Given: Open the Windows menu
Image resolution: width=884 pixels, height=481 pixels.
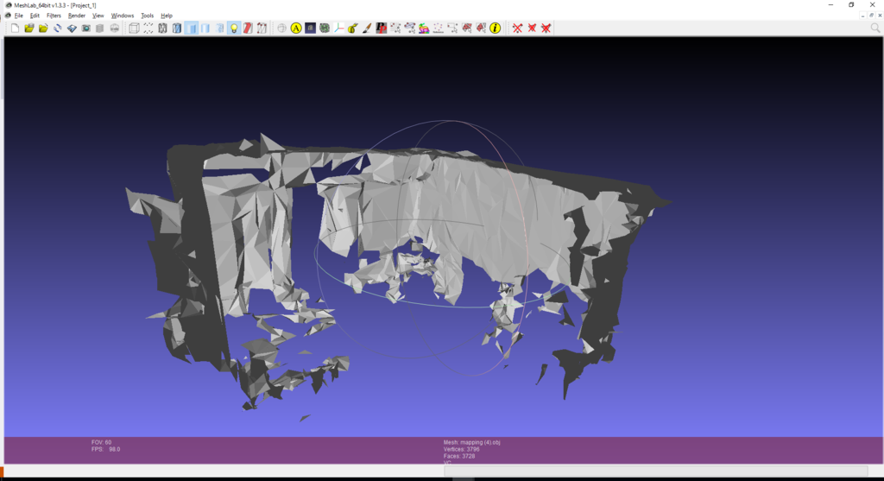Looking at the screenshot, I should coord(123,16).
